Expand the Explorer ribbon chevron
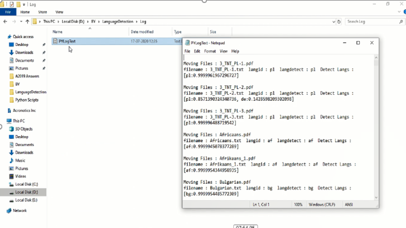This screenshot has width=406, height=228. click(399, 12)
